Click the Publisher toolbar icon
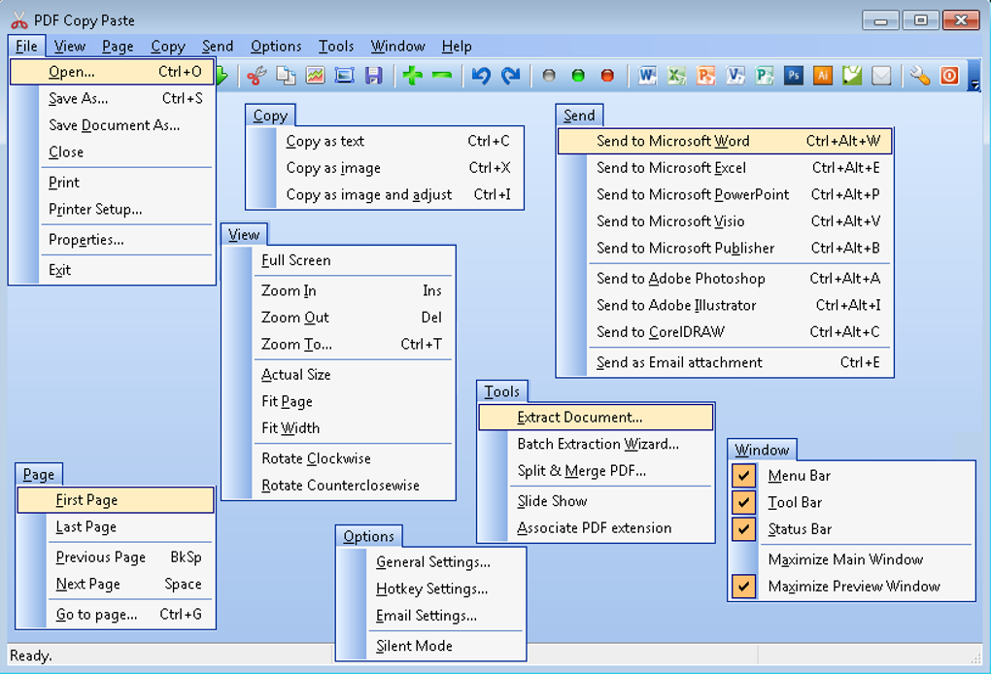The width and height of the screenshot is (991, 674). (764, 76)
